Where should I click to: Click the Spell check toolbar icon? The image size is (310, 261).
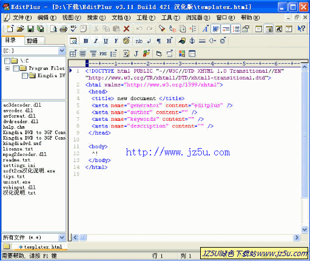73,29
